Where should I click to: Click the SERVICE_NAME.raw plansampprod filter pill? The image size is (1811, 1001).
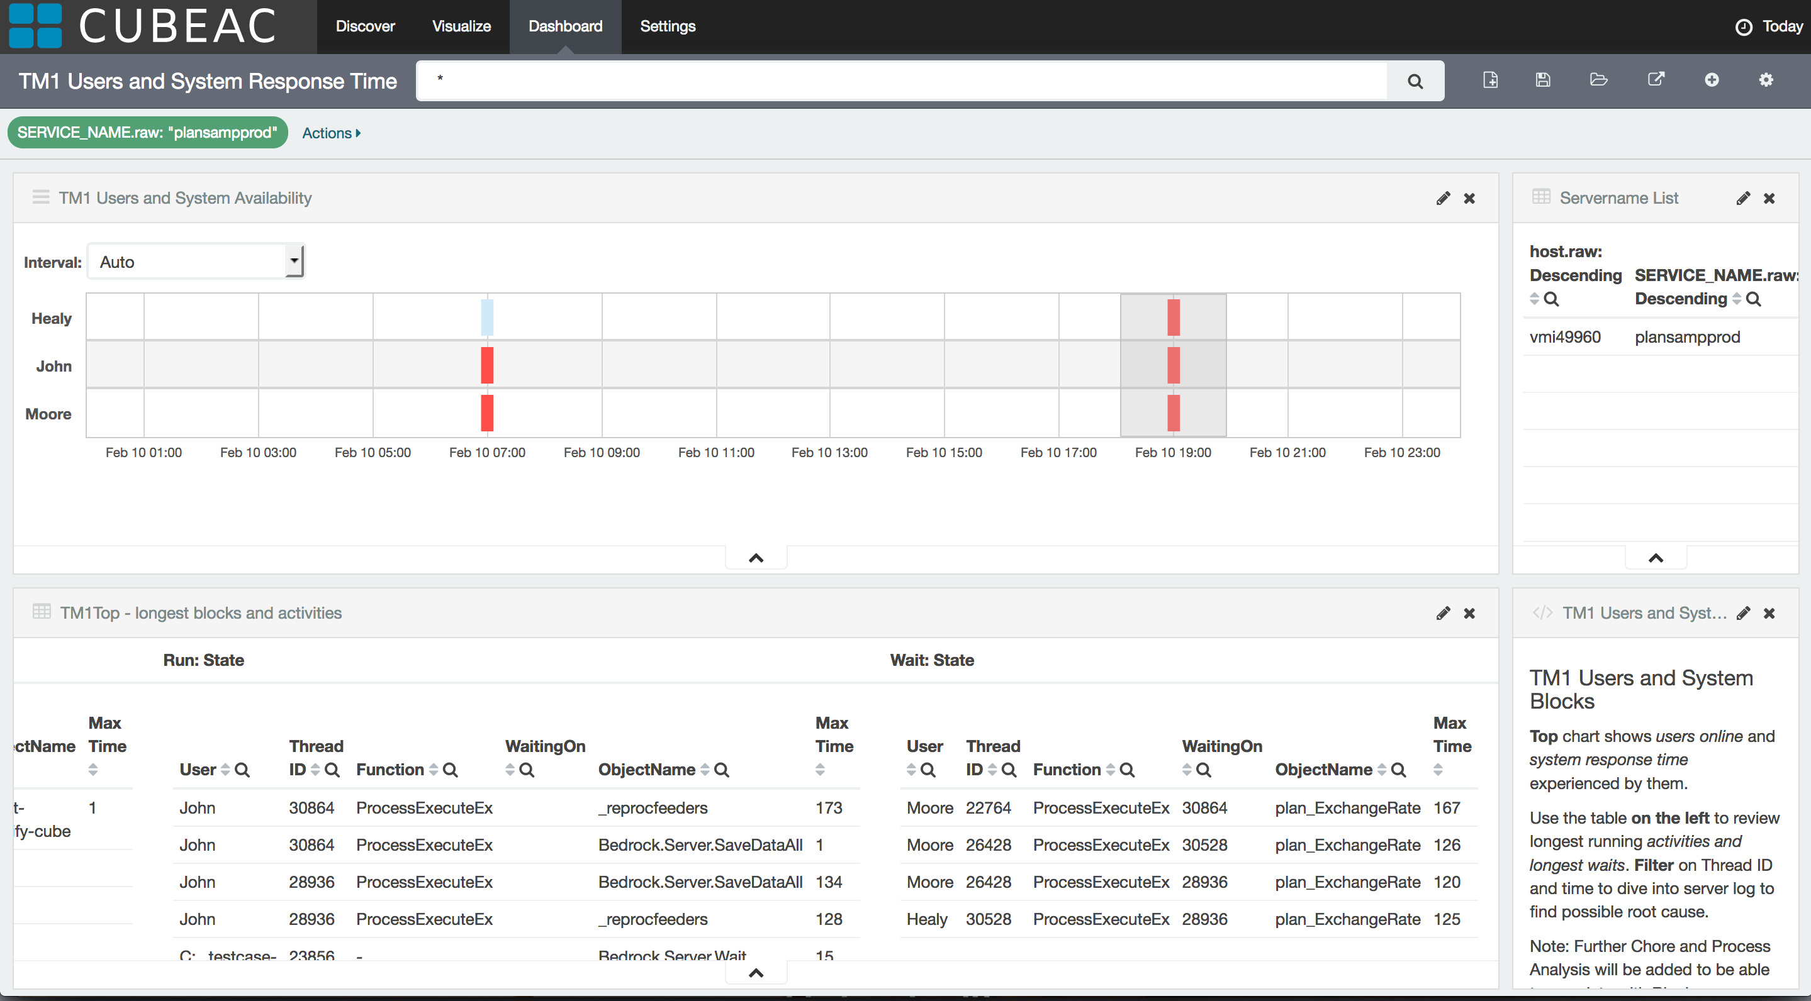[148, 133]
